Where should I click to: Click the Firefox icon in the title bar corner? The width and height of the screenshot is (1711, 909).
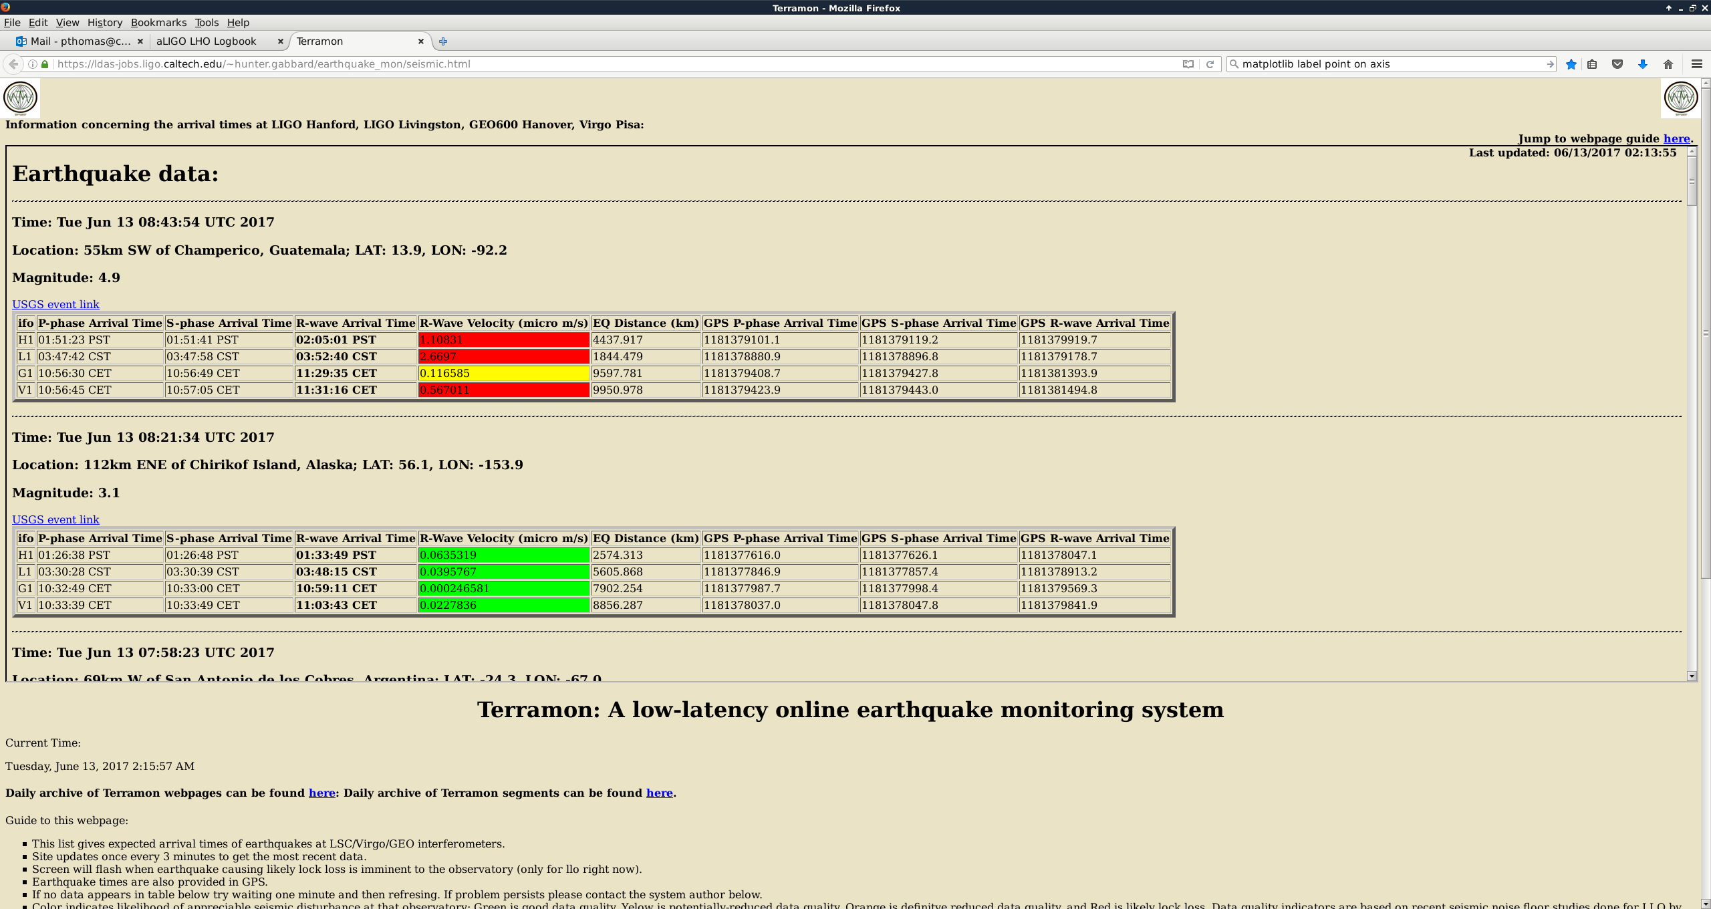coord(5,7)
